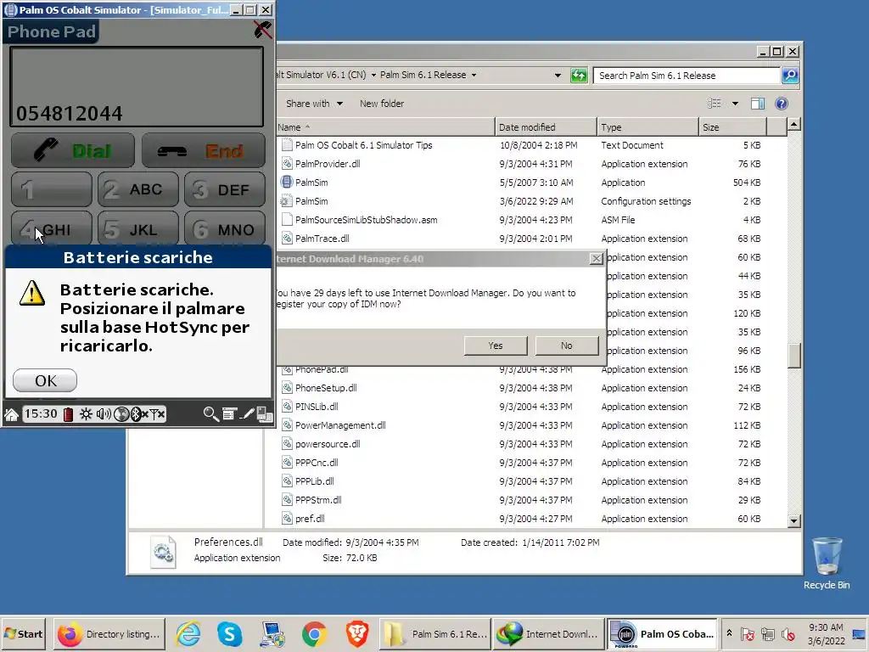Show hidden system tray icons
Screen dimensions: 869x652
tap(729, 633)
